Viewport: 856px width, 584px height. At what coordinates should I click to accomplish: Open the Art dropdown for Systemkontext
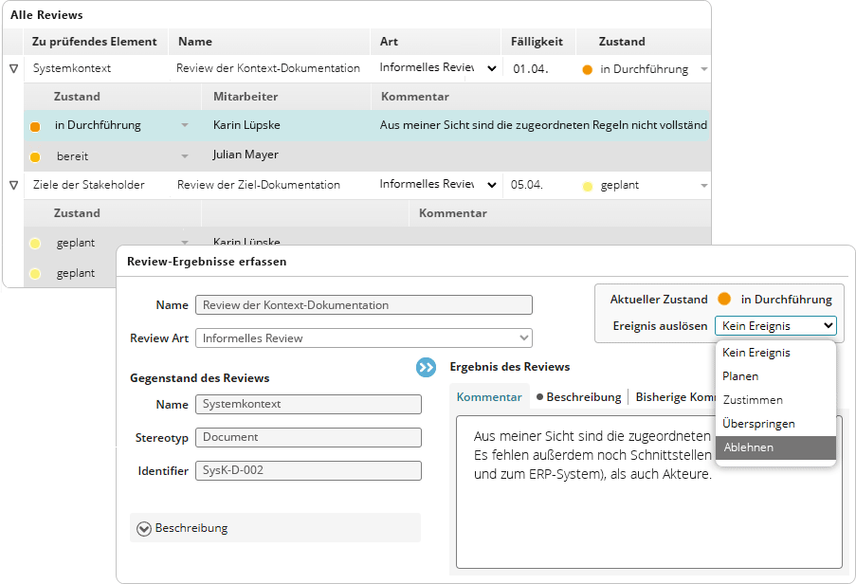click(x=491, y=69)
